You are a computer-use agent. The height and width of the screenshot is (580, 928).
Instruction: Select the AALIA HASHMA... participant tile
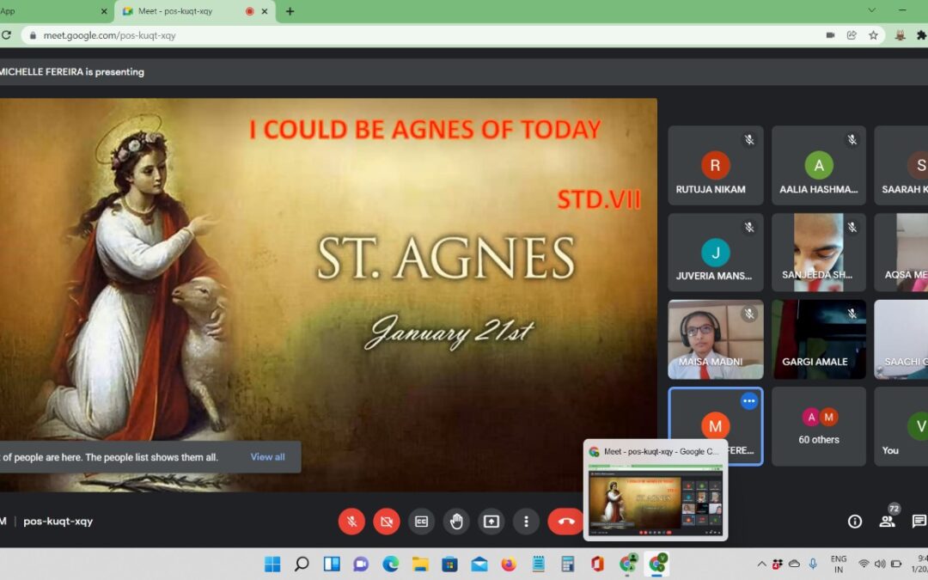click(819, 166)
